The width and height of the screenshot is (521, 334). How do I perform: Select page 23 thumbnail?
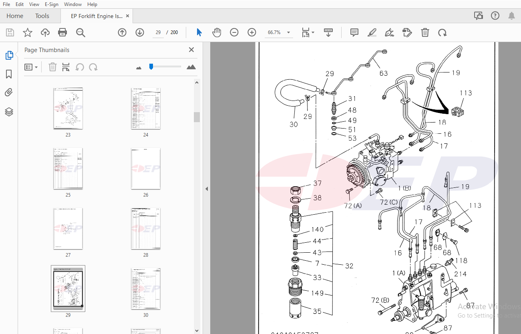(x=68, y=109)
